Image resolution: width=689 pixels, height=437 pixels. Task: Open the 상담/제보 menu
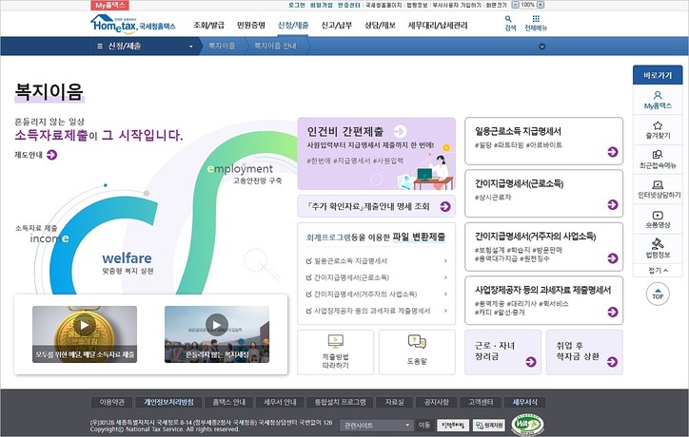tap(380, 25)
